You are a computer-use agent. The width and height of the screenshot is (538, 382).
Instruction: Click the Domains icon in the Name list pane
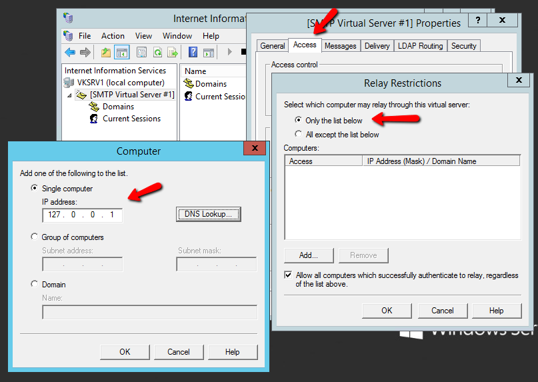189,83
